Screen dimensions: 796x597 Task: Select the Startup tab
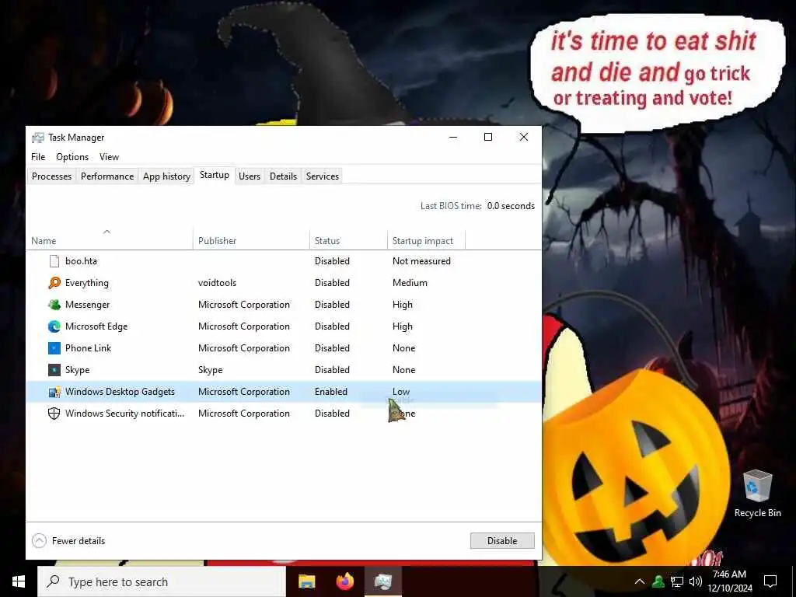[215, 175]
